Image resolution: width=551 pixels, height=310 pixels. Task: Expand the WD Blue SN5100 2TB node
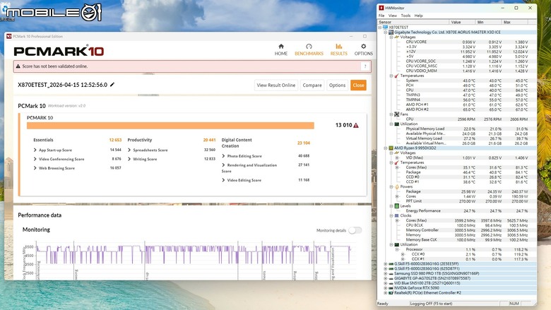point(386,283)
